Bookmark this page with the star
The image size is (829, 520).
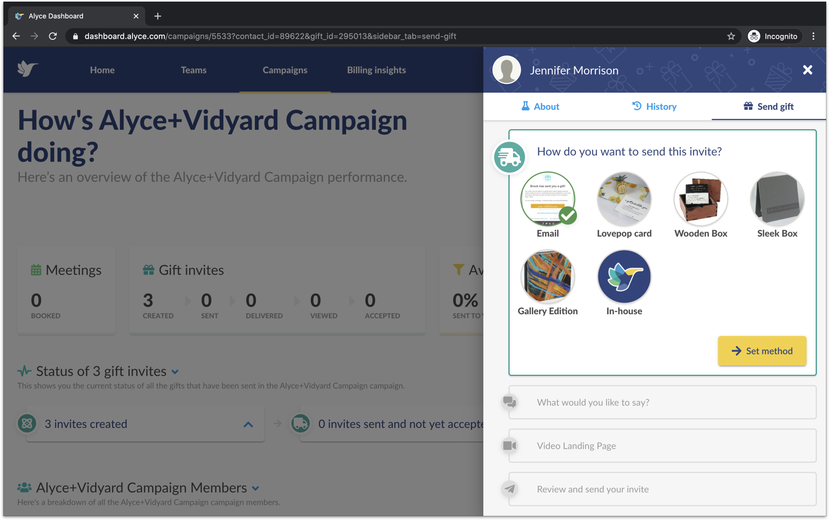(731, 36)
